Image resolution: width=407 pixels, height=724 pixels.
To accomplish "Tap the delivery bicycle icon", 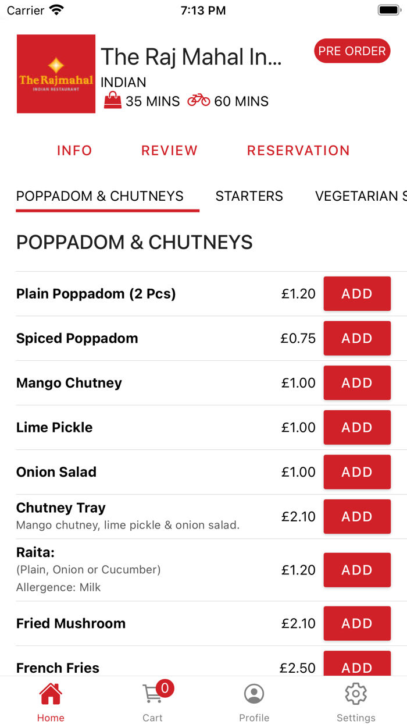I will click(x=199, y=101).
